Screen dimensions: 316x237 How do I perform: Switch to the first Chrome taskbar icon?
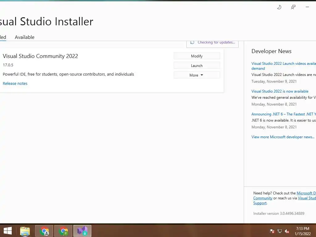tap(44, 231)
